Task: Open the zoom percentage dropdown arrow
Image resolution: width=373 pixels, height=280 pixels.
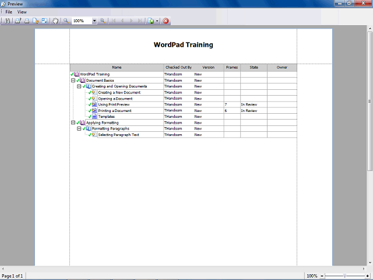Action: pyautogui.click(x=94, y=21)
